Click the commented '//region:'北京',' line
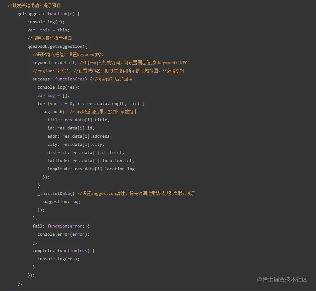Viewport: 316px width, 291px height. [x=108, y=71]
